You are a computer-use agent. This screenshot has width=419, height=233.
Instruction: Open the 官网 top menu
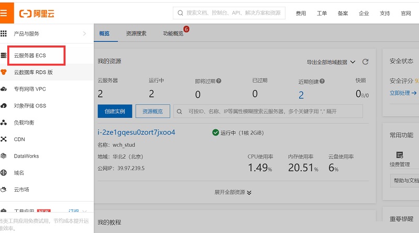coord(406,13)
